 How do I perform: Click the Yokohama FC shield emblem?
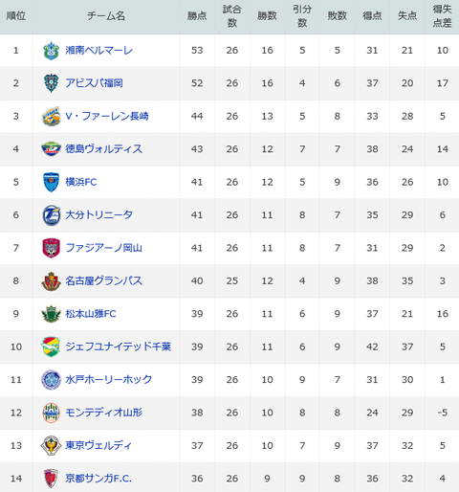[x=51, y=182]
